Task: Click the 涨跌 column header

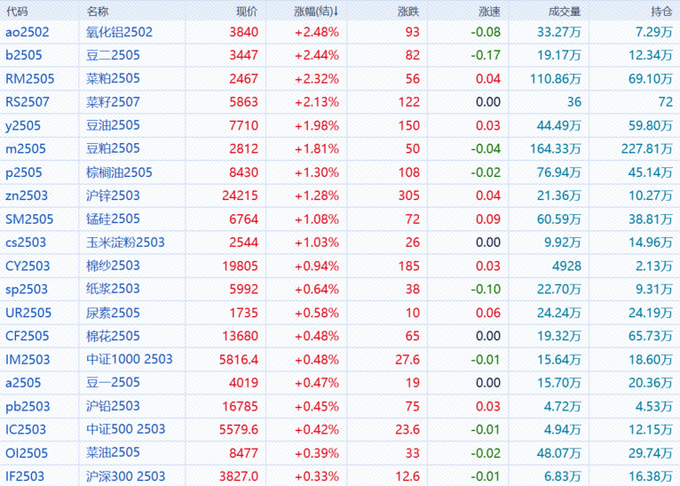Action: [408, 11]
